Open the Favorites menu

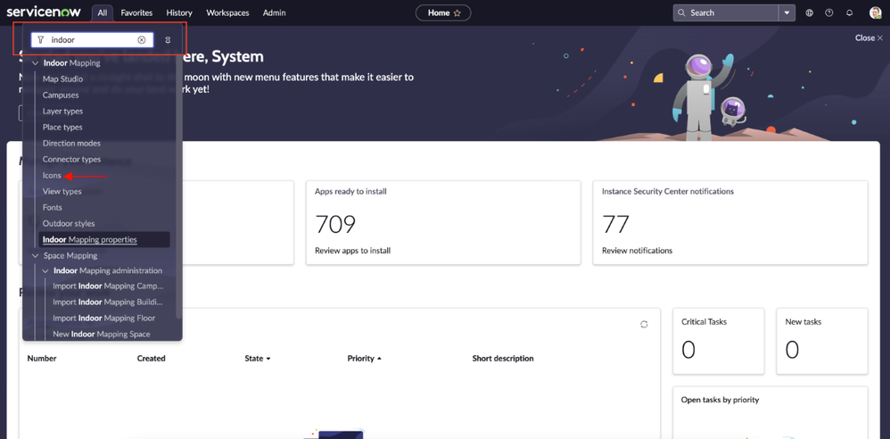[136, 12]
